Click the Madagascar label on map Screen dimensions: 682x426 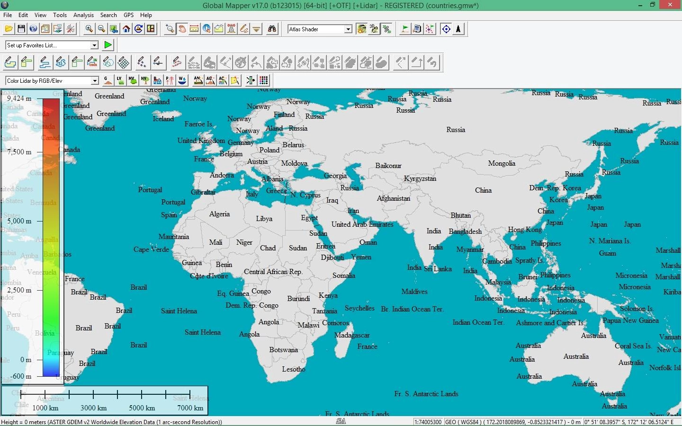pyautogui.click(x=352, y=335)
